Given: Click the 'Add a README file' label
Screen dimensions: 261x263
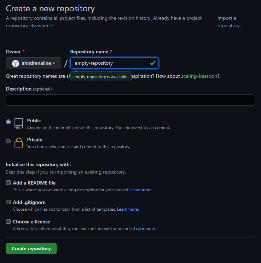Looking at the screenshot, I should [x=34, y=183].
